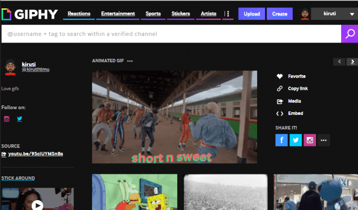Go to the next GIF
Viewport: 358px width, 210px height.
coord(352,61)
